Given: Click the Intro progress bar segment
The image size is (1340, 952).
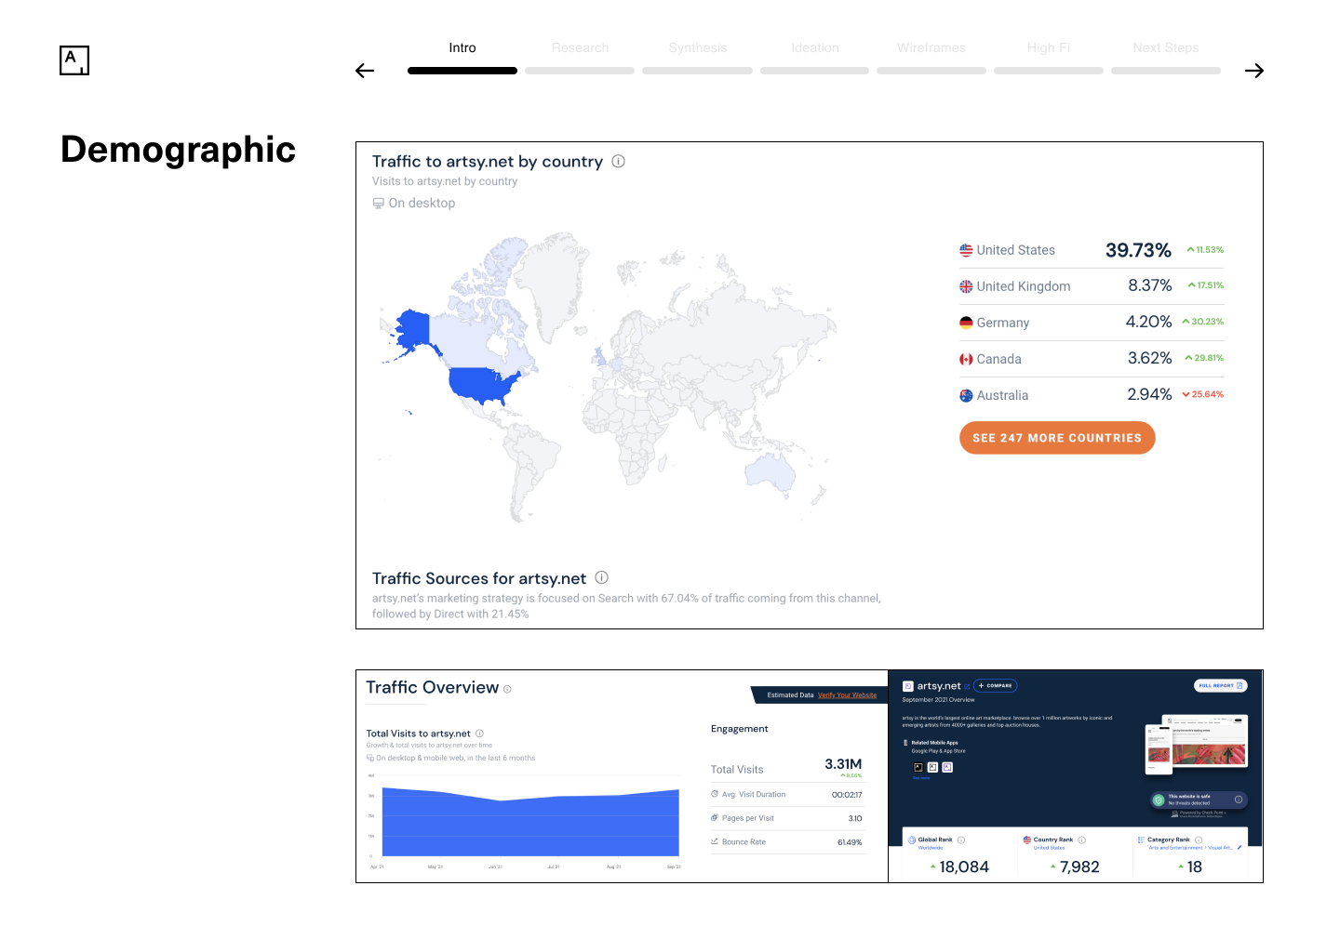Looking at the screenshot, I should click(x=462, y=71).
